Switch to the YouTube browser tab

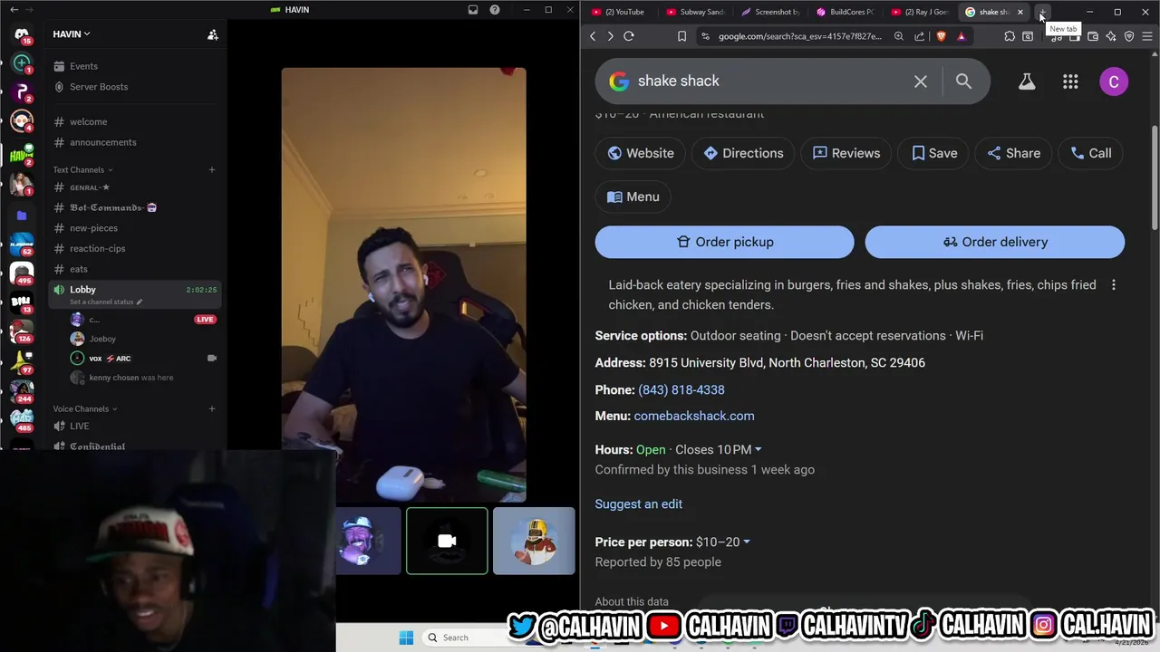click(618, 12)
